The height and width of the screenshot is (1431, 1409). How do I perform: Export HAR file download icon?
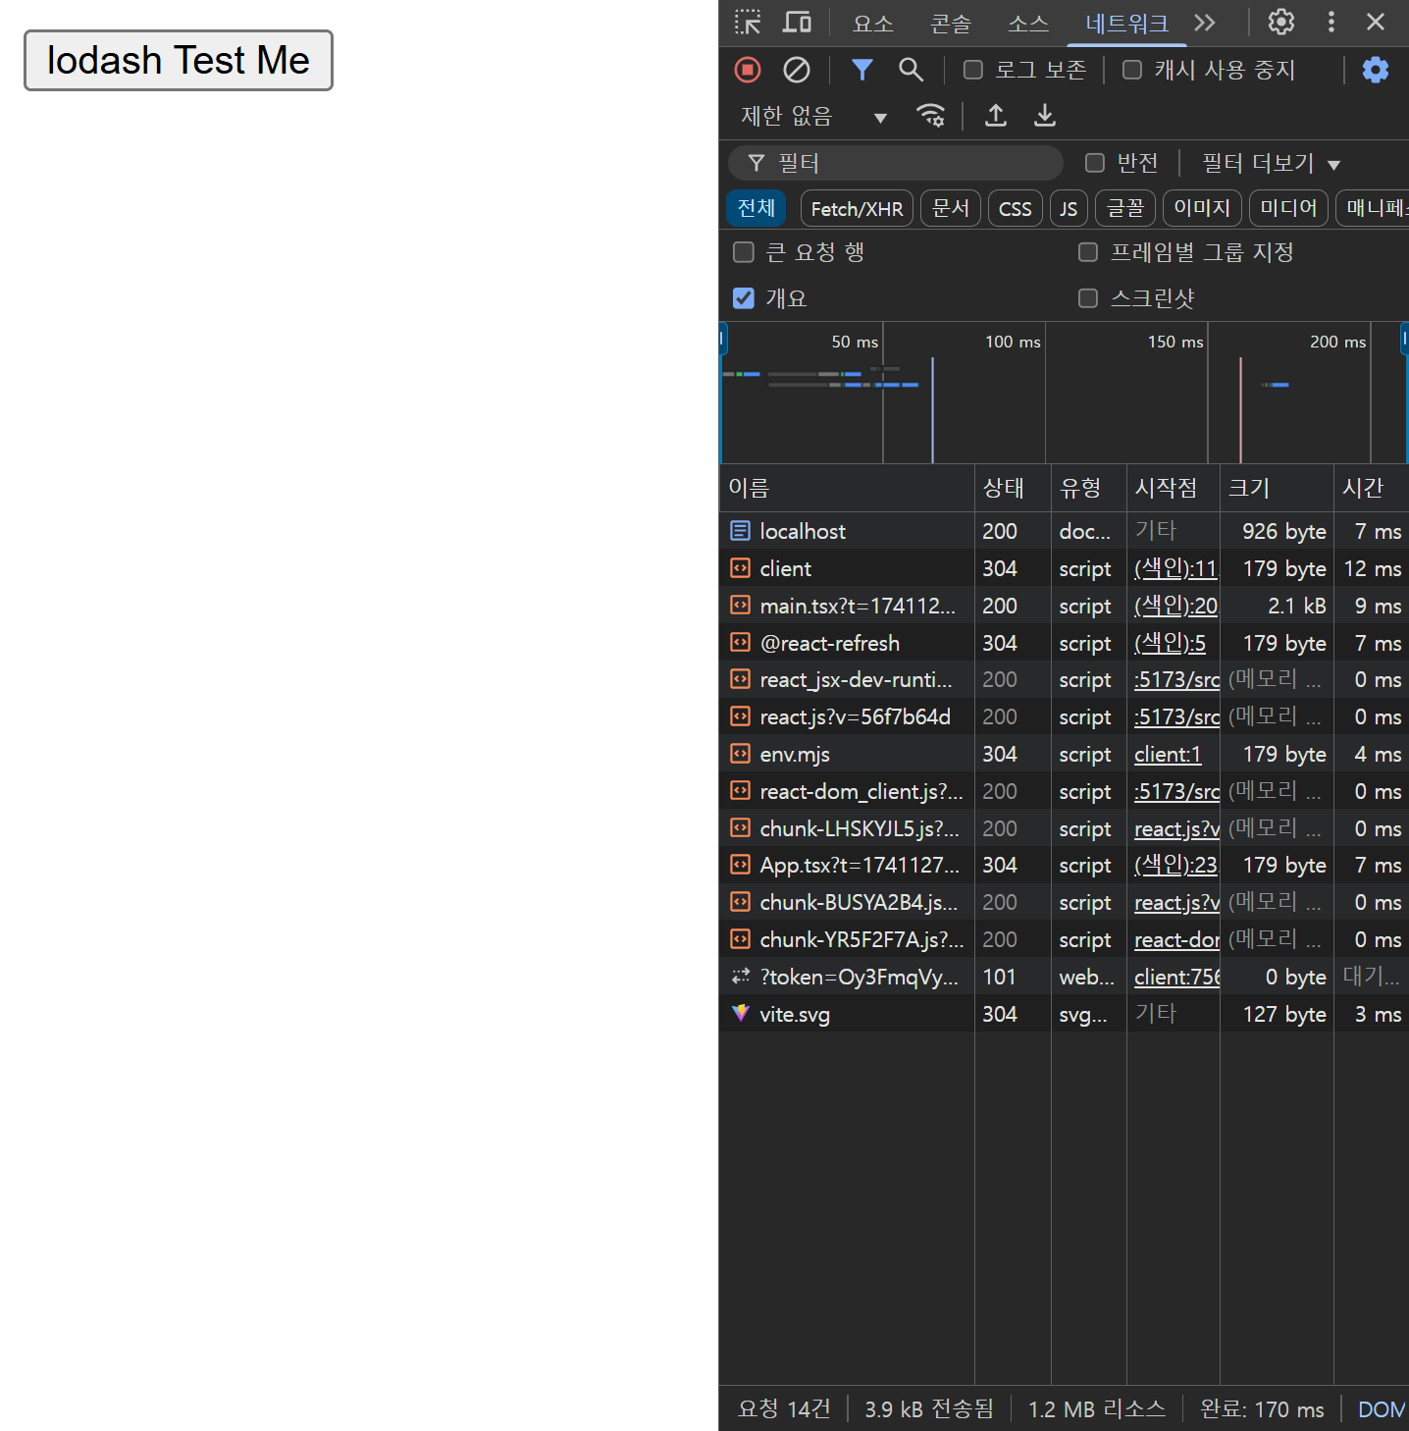1045,116
